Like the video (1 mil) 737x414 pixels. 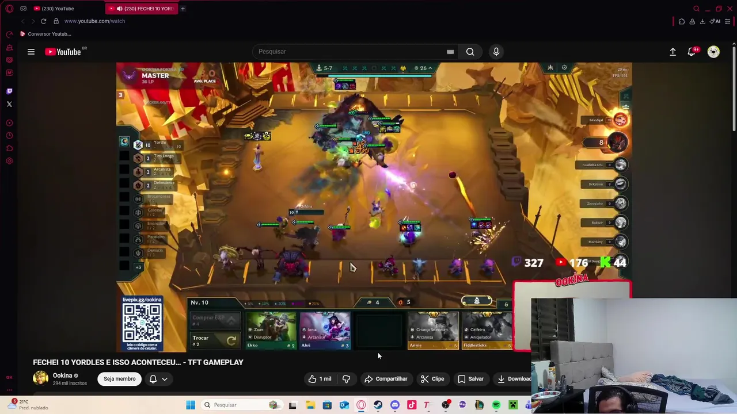320,379
